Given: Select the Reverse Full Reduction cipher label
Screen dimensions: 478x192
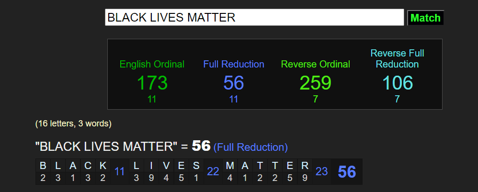Looking at the screenshot, I should 398,58.
